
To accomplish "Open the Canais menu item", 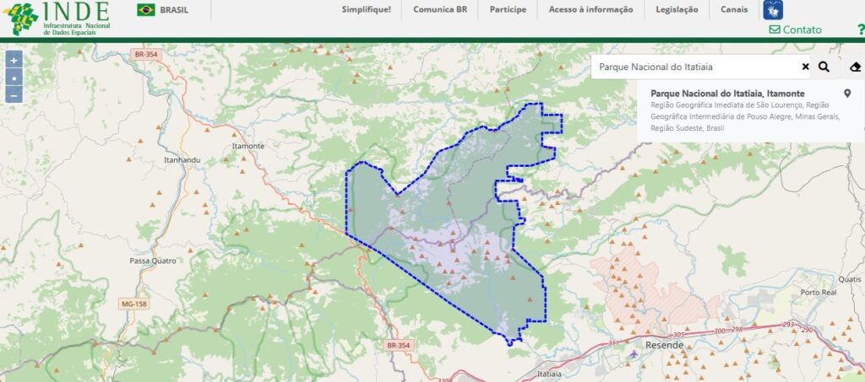I will coord(734,10).
